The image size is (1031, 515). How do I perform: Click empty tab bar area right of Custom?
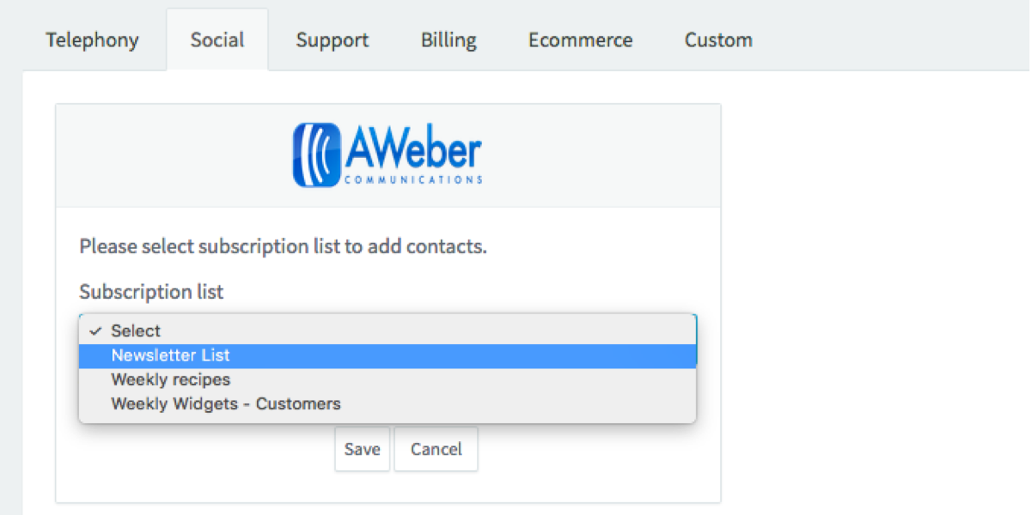(x=894, y=40)
